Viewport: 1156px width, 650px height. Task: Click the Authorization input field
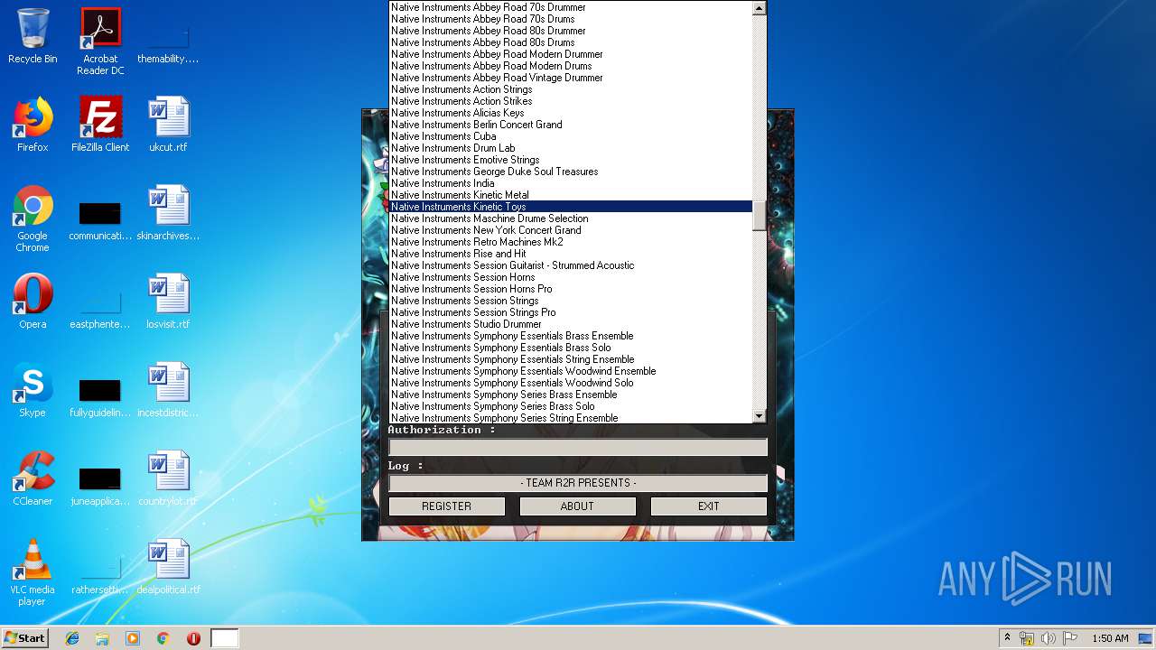pos(578,447)
